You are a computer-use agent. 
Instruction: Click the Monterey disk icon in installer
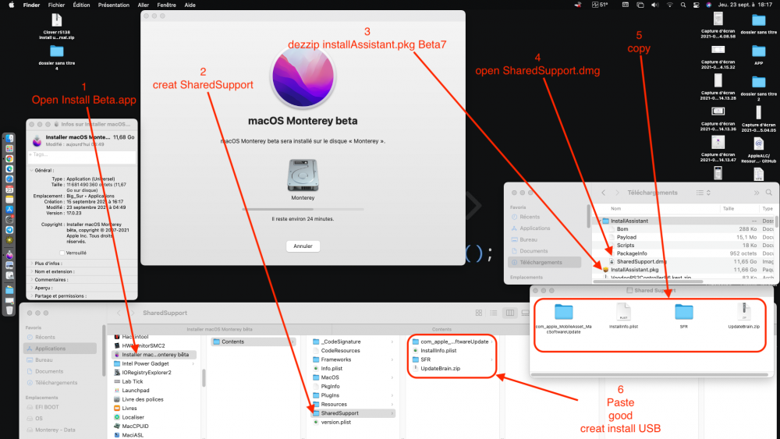(x=303, y=175)
